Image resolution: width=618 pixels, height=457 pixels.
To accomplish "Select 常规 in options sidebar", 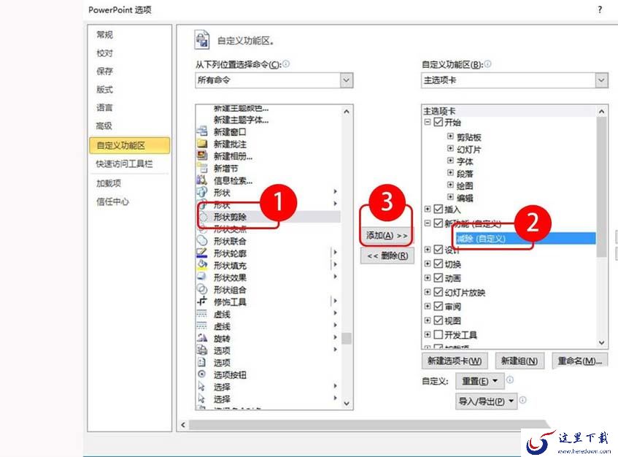I will coord(105,35).
